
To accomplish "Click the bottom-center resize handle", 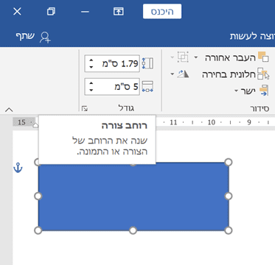I will [x=133, y=230].
